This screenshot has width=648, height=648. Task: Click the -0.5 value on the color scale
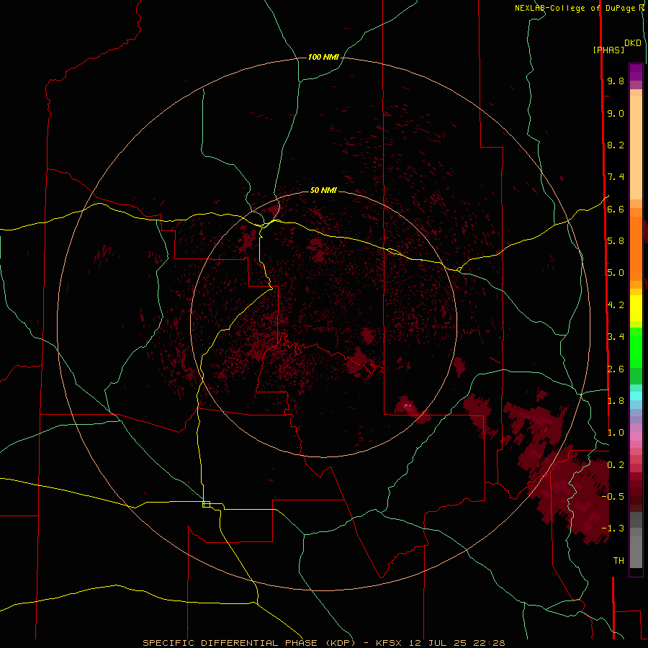(613, 496)
